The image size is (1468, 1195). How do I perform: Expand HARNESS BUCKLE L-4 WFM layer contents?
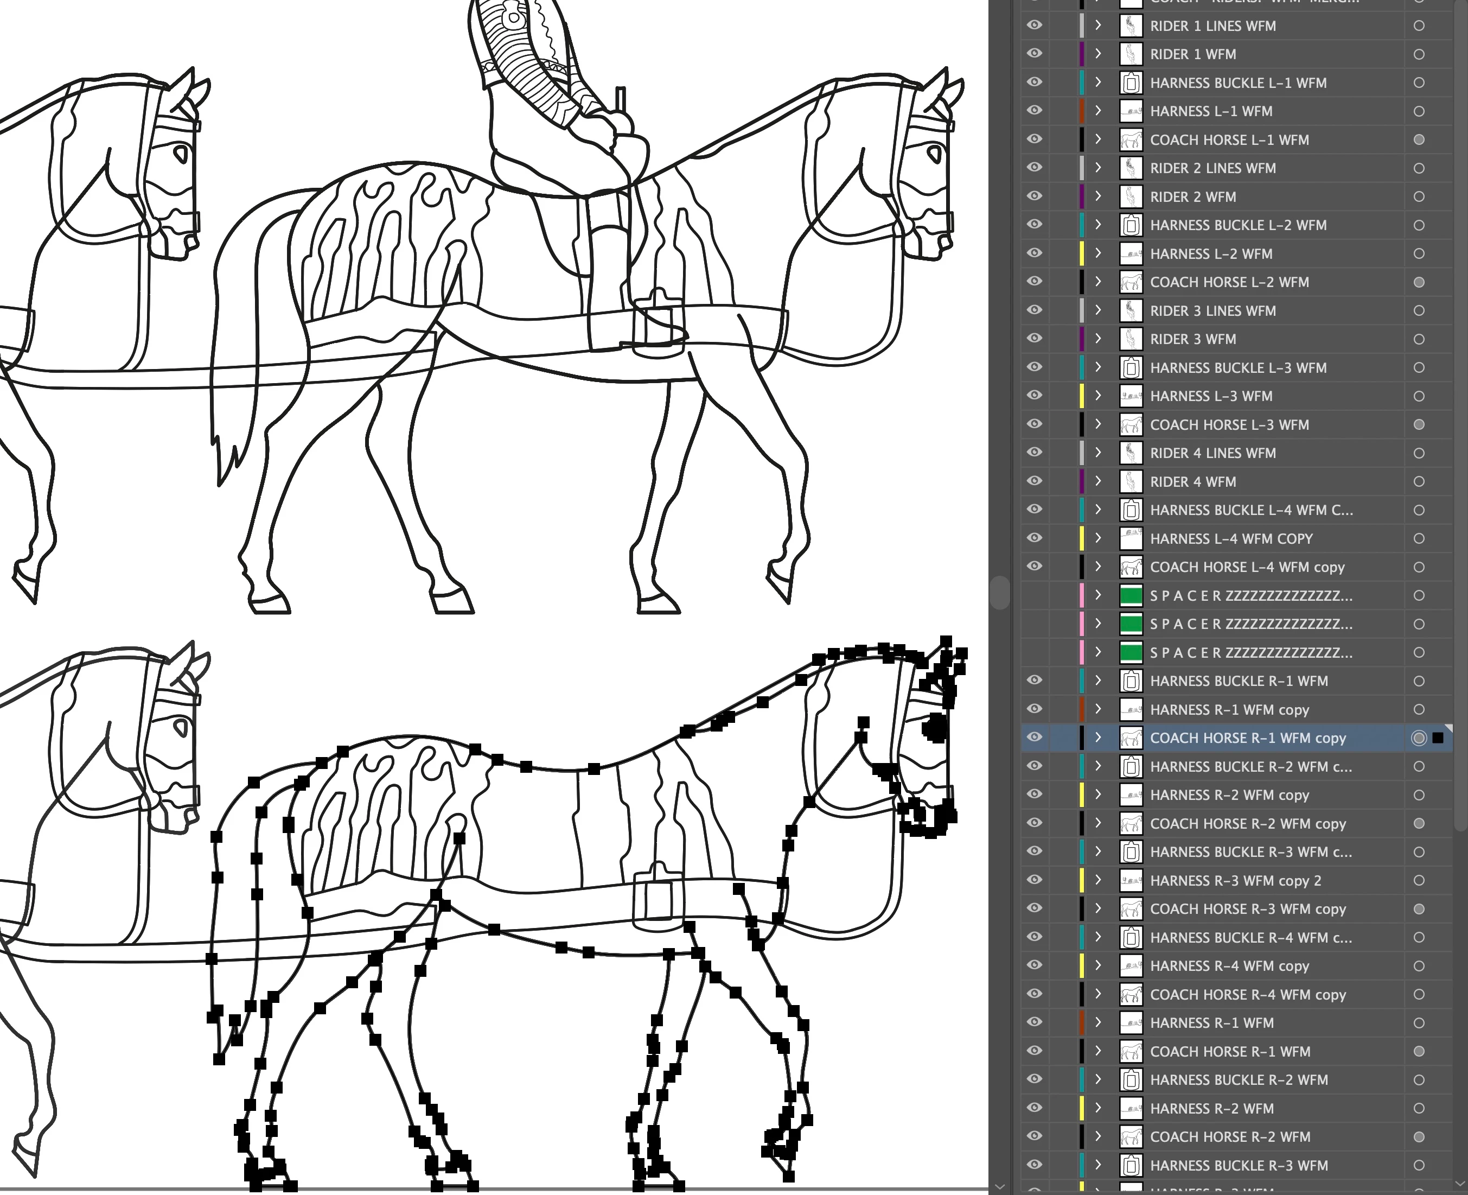click(1099, 510)
